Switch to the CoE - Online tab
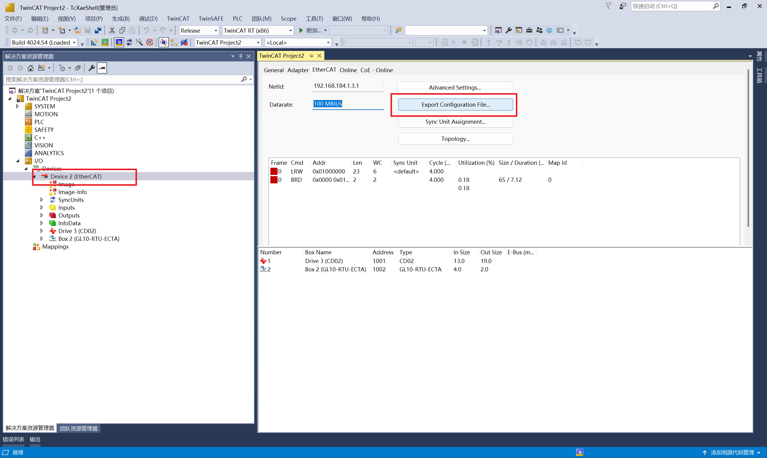This screenshot has height=458, width=767. [376, 70]
